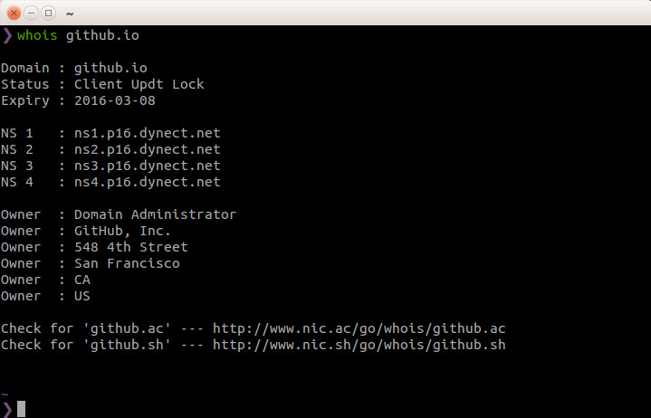This screenshot has width=651, height=418.
Task: Click the ns2.p16.dynect.net nameserver text
Action: pos(148,149)
